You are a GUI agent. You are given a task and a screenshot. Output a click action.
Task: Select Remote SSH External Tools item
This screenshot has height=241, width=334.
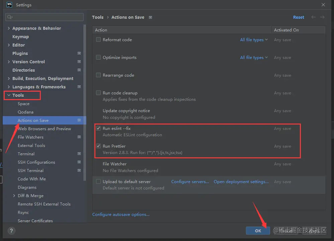click(44, 204)
